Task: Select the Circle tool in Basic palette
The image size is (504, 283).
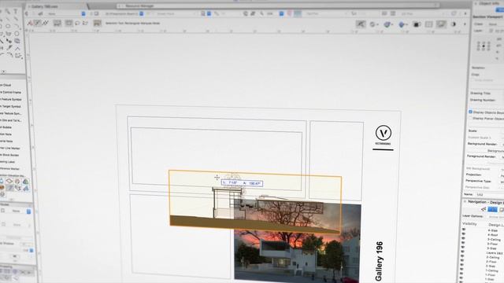Action: tap(17, 33)
